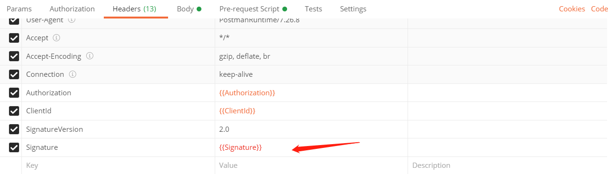Open the Authorization tab
The image size is (608, 174).
pyautogui.click(x=72, y=9)
